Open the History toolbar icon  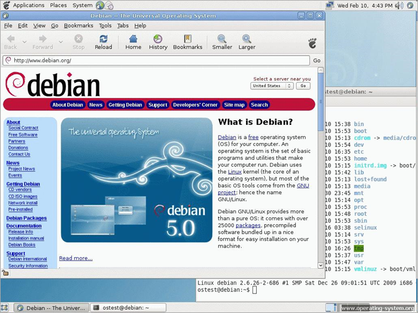[x=158, y=41]
